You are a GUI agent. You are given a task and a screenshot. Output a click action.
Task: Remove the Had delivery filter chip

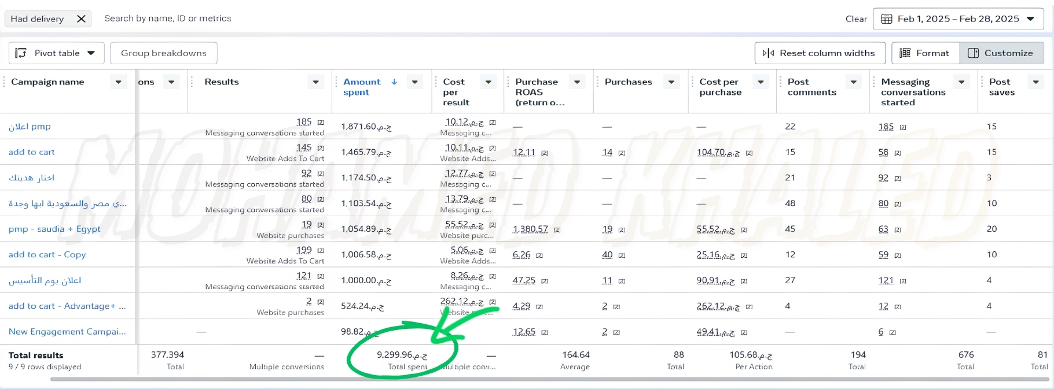coord(81,18)
